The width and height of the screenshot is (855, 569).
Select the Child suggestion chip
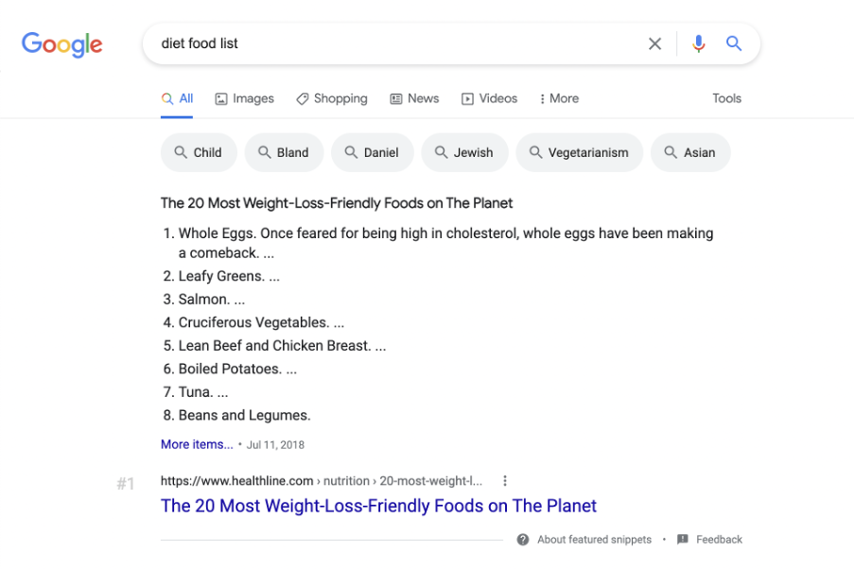point(199,152)
